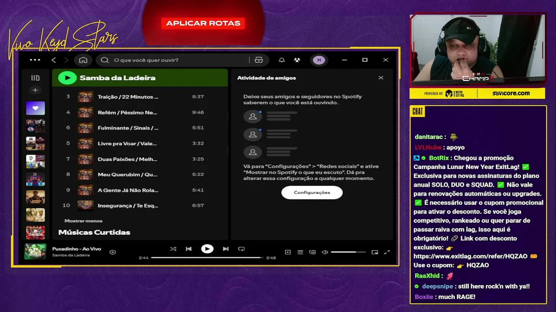Skip to next track
This screenshot has height=312, width=556.
(x=225, y=249)
